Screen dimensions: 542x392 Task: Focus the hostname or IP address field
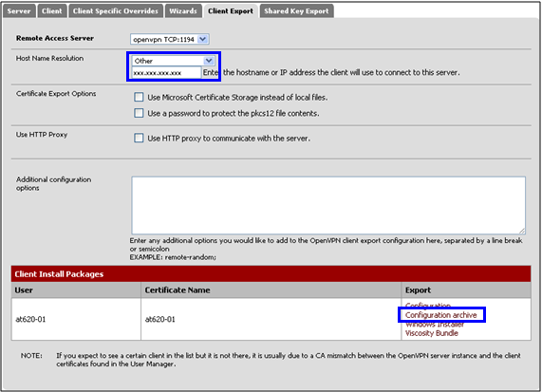166,73
